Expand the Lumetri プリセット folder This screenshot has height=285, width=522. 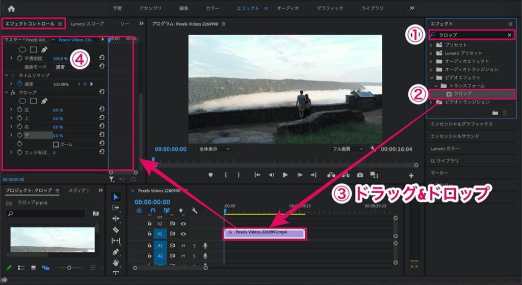pyautogui.click(x=431, y=53)
